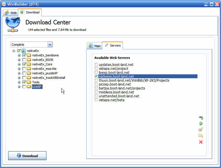Click the nativeEx_barebone folder icon
The width and height of the screenshot is (221, 168).
point(29,55)
